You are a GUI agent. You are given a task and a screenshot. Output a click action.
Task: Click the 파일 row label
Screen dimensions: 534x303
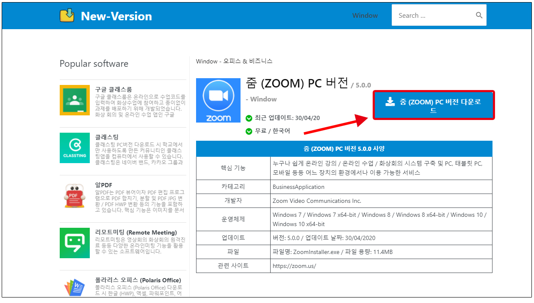pyautogui.click(x=233, y=252)
